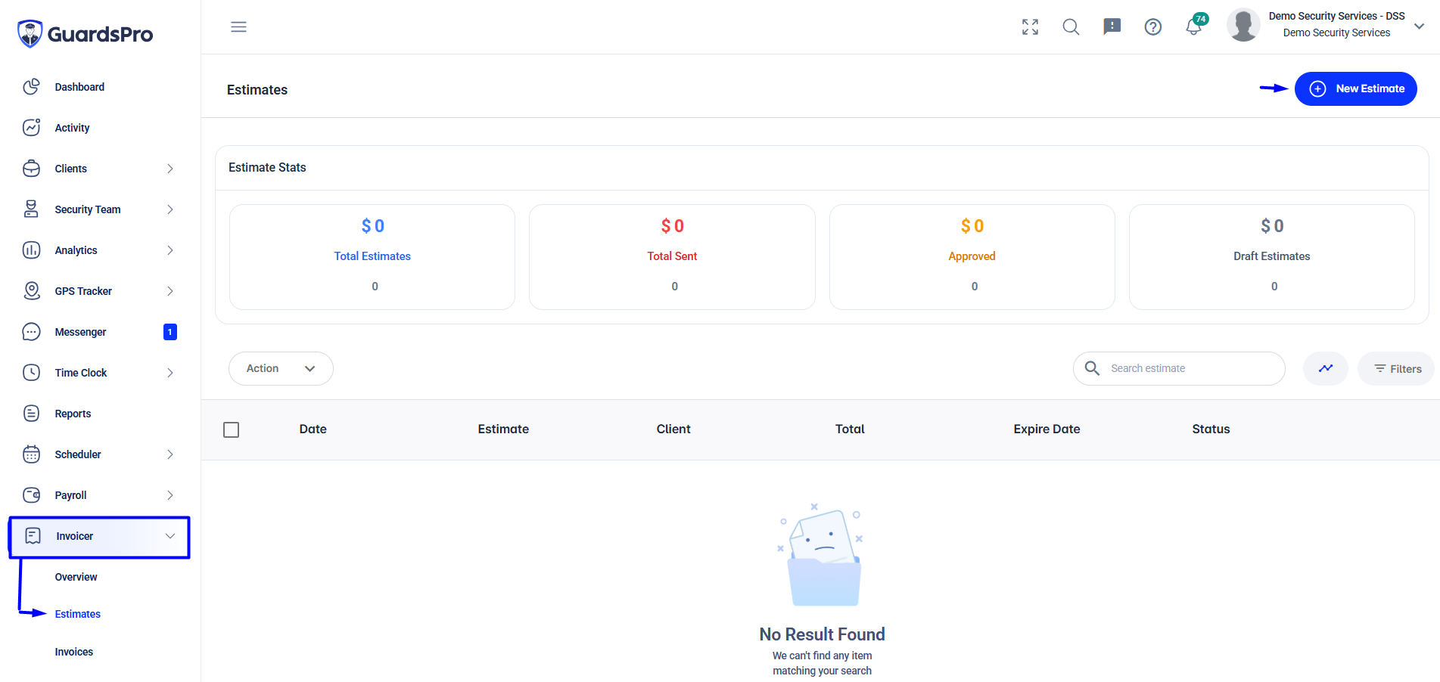Viewport: 1440px width, 682px height.
Task: Click the Draft Estimates stat card
Action: pyautogui.click(x=1271, y=257)
